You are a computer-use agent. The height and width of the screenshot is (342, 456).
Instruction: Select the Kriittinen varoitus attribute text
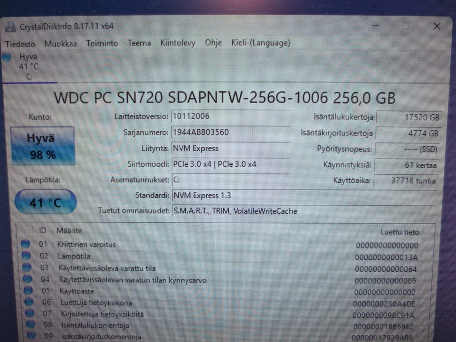coord(86,245)
